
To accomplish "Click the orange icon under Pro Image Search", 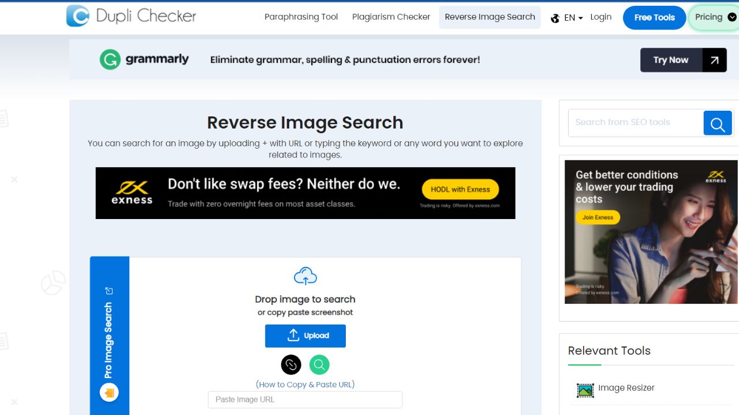I will point(109,393).
